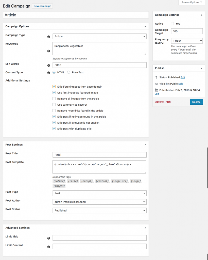Screen dimensions: 208x260
Task: Select Plain Text content type
Action: (x=68, y=72)
